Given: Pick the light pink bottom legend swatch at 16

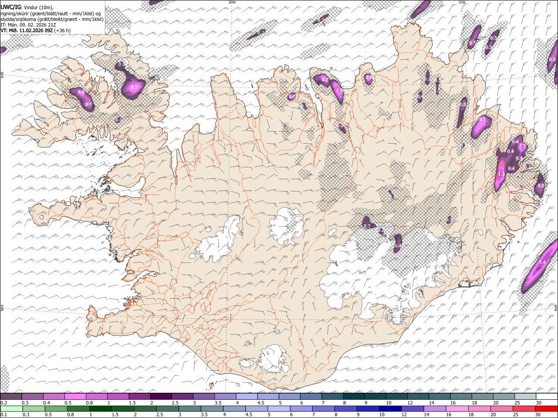Looking at the screenshot, I should coord(456,408).
